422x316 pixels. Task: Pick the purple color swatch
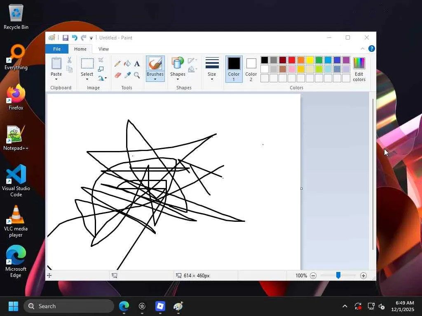coord(346,60)
